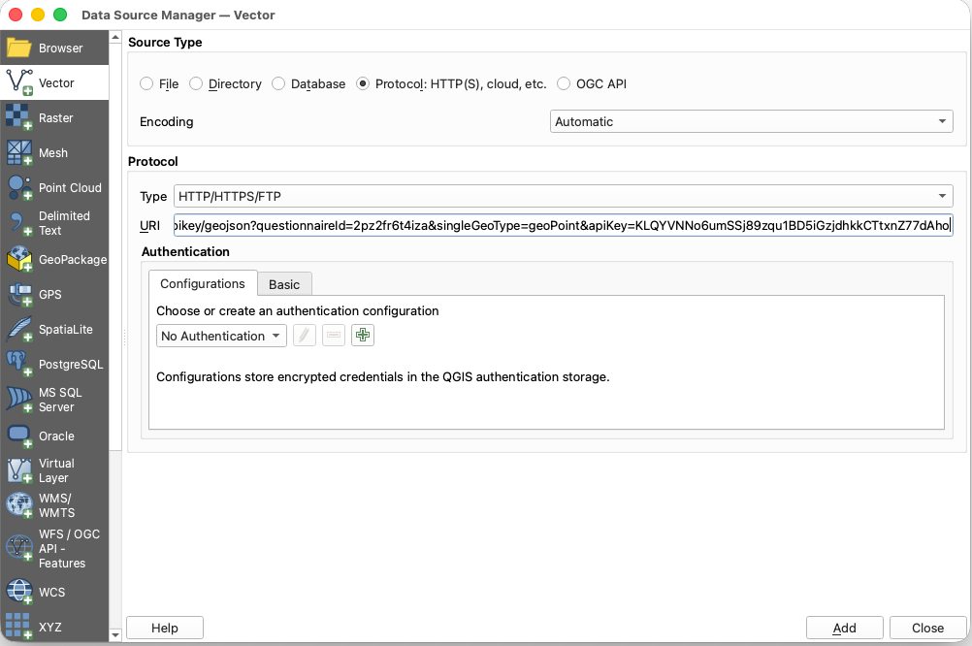Screen dimensions: 972x646
Task: Click the sidebar scroll-down arrow
Action: point(115,634)
